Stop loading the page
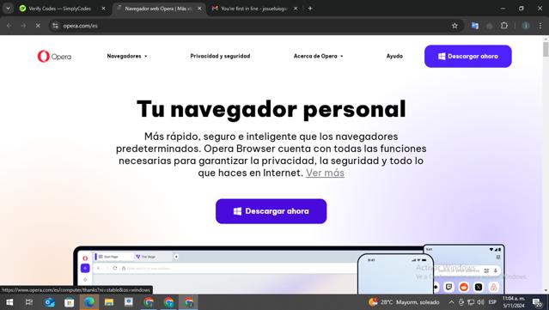 pyautogui.click(x=38, y=26)
